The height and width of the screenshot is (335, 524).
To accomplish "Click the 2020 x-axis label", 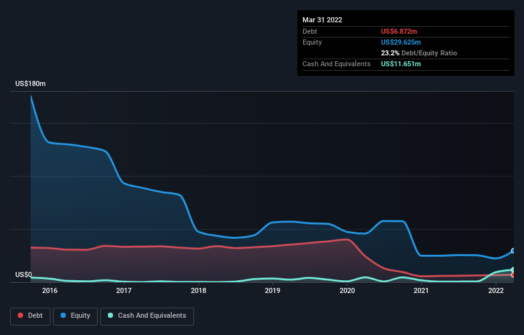I will click(x=347, y=290).
